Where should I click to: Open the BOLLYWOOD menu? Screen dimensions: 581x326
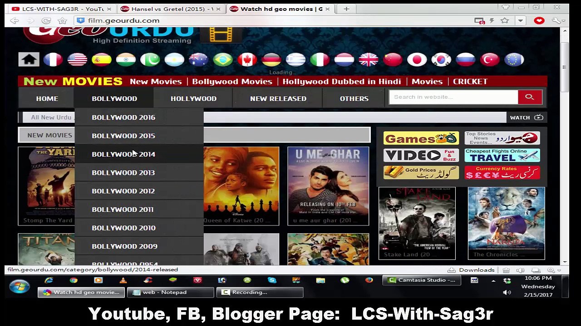(114, 98)
